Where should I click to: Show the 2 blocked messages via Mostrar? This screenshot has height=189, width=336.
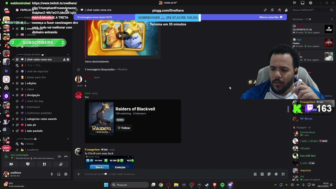point(123,70)
